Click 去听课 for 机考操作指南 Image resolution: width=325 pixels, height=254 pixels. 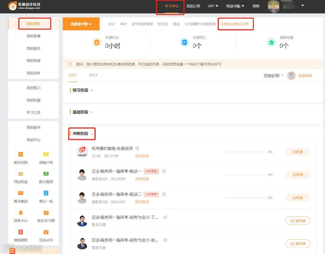tap(298, 152)
